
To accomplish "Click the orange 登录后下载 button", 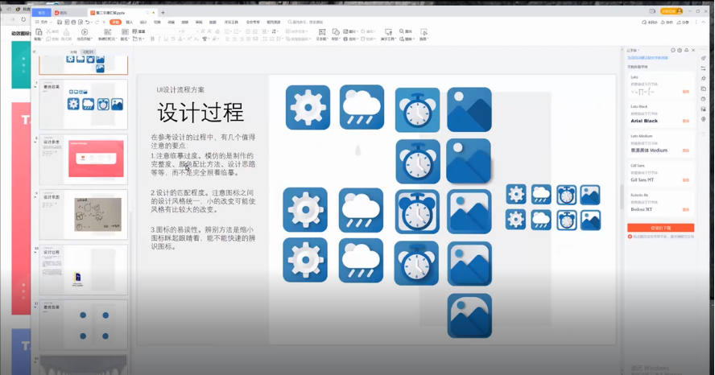I will (x=659, y=228).
